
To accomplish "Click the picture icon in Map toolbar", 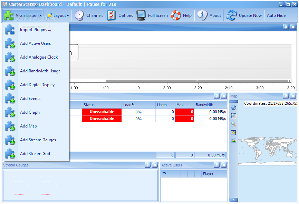I will coord(234,141).
